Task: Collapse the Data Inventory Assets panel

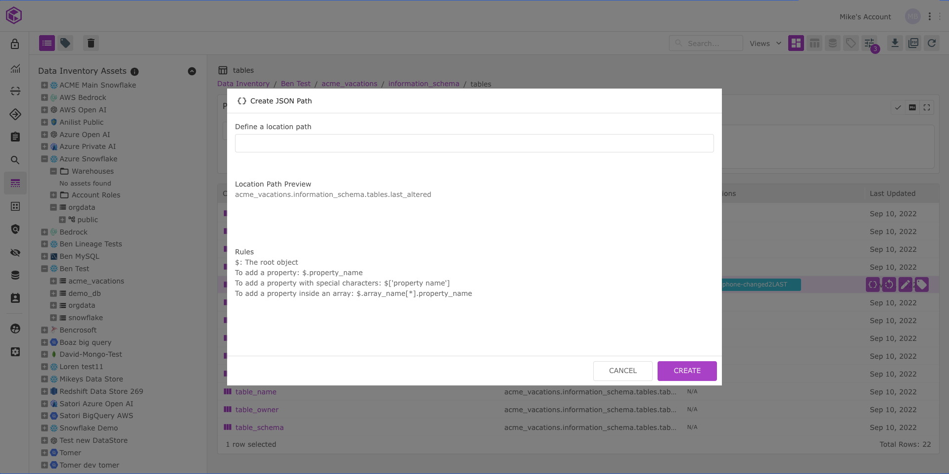Action: click(x=192, y=71)
